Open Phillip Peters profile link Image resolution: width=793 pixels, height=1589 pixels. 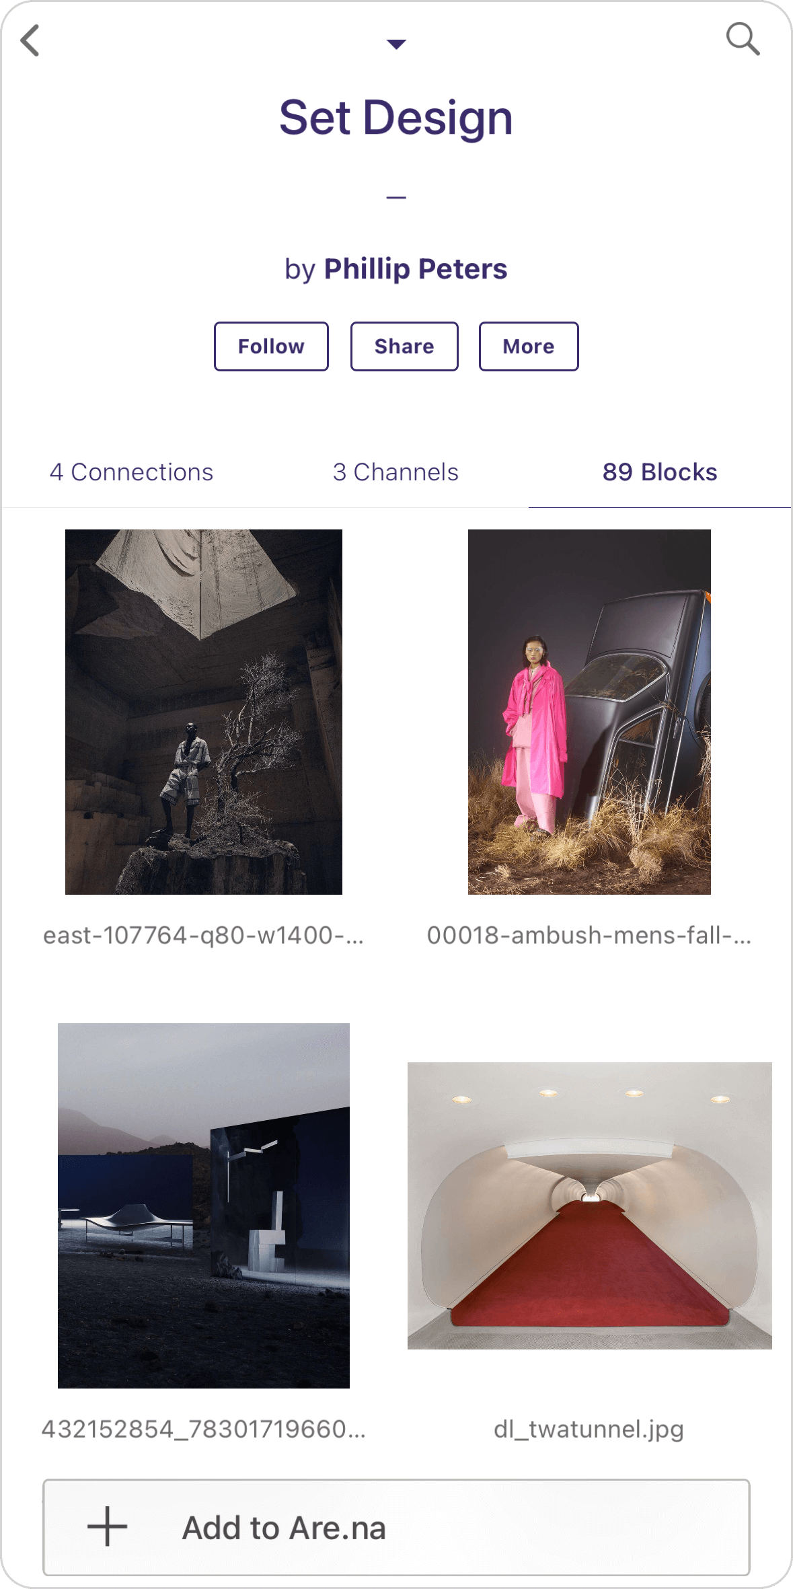pos(416,268)
